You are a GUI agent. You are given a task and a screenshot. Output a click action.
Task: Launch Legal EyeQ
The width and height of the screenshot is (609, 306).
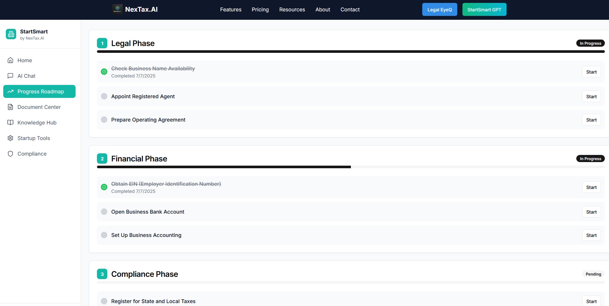click(x=439, y=9)
